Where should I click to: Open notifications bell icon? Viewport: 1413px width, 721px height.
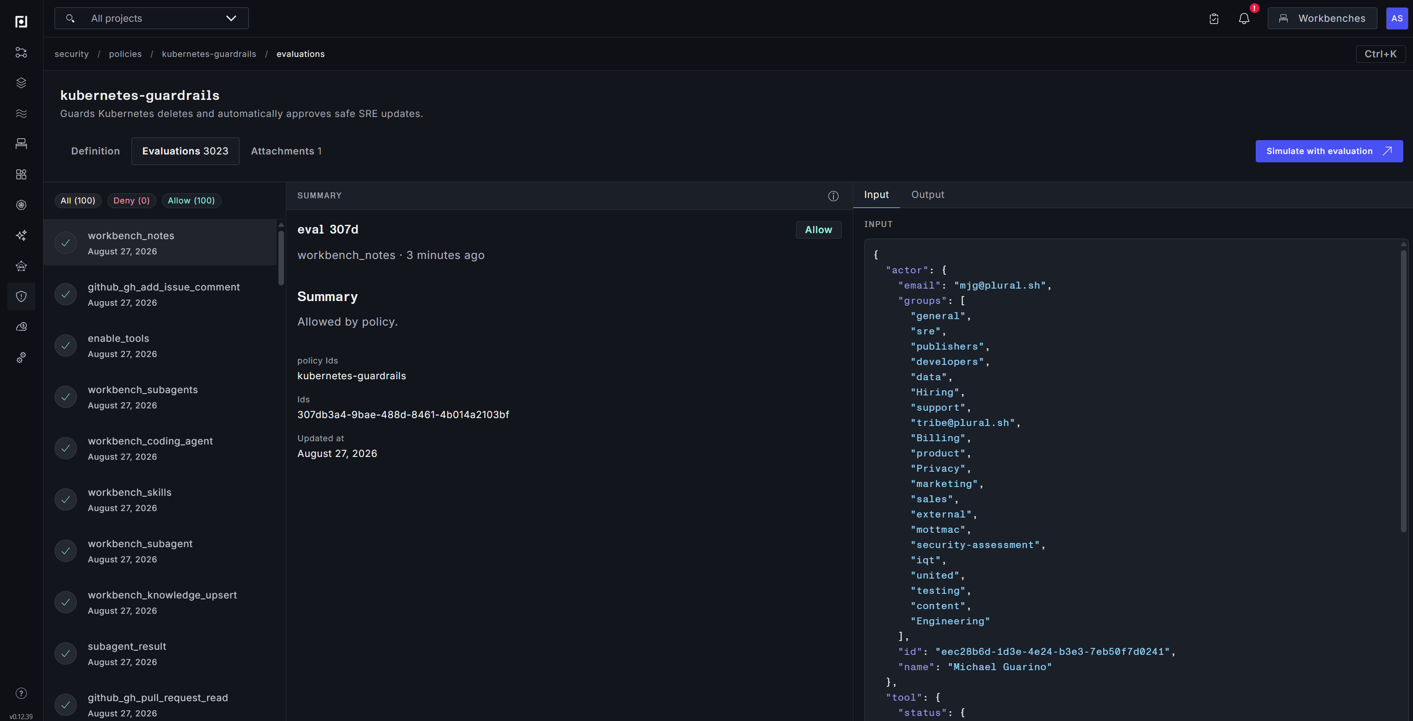click(x=1244, y=18)
